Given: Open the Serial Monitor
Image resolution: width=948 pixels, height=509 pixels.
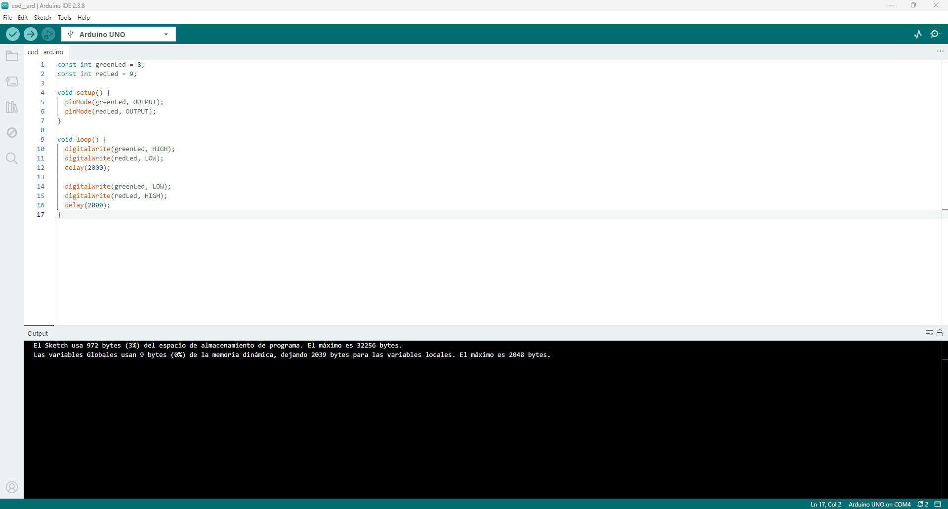Looking at the screenshot, I should point(936,34).
